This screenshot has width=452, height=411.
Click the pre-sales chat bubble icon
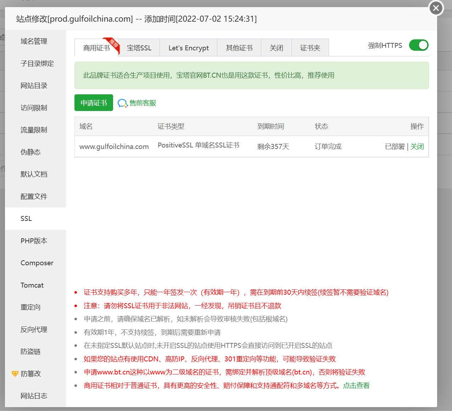(x=122, y=103)
